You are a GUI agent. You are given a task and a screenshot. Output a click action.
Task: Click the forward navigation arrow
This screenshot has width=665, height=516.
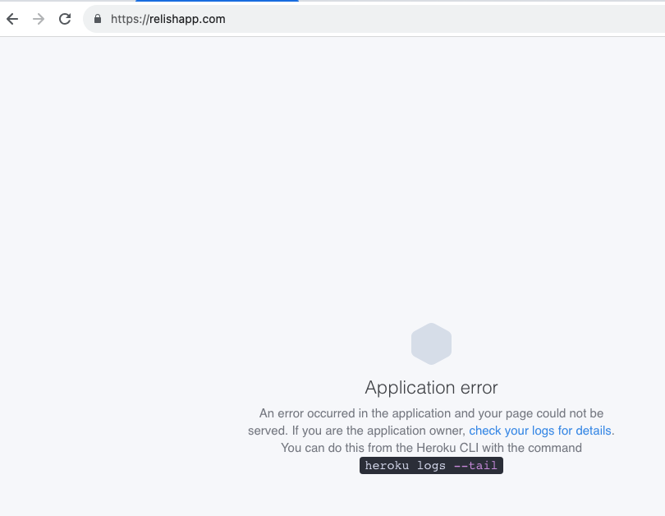(39, 19)
